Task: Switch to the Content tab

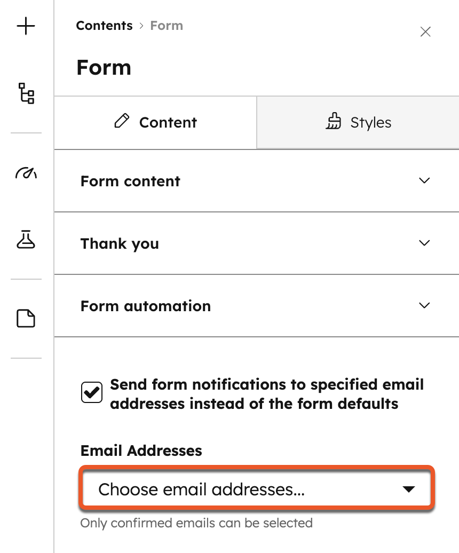Action: pos(154,122)
